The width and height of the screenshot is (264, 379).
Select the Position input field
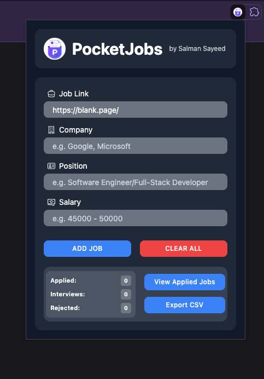click(x=136, y=182)
